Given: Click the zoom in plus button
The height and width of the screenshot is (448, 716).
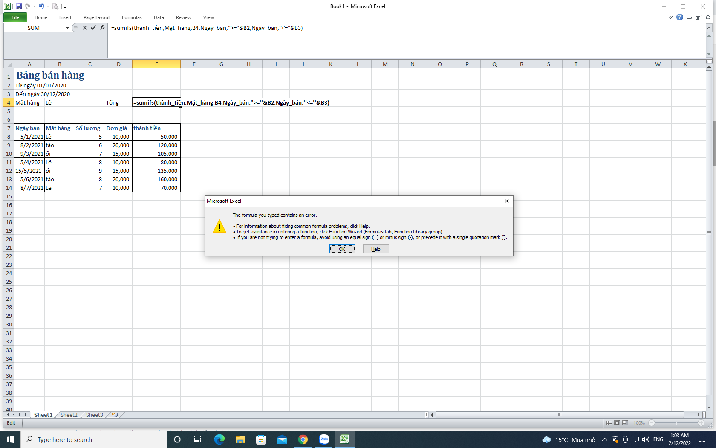Looking at the screenshot, I should click(701, 423).
